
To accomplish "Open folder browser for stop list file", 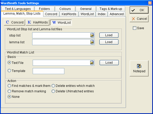I will pos(92,35).
